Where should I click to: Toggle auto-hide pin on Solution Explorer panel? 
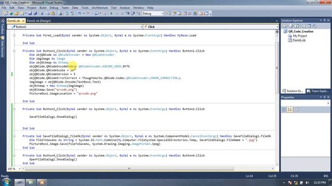point(325,20)
